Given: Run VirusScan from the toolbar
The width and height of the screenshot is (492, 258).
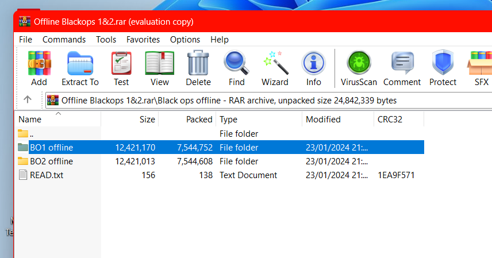Looking at the screenshot, I should pos(359,63).
